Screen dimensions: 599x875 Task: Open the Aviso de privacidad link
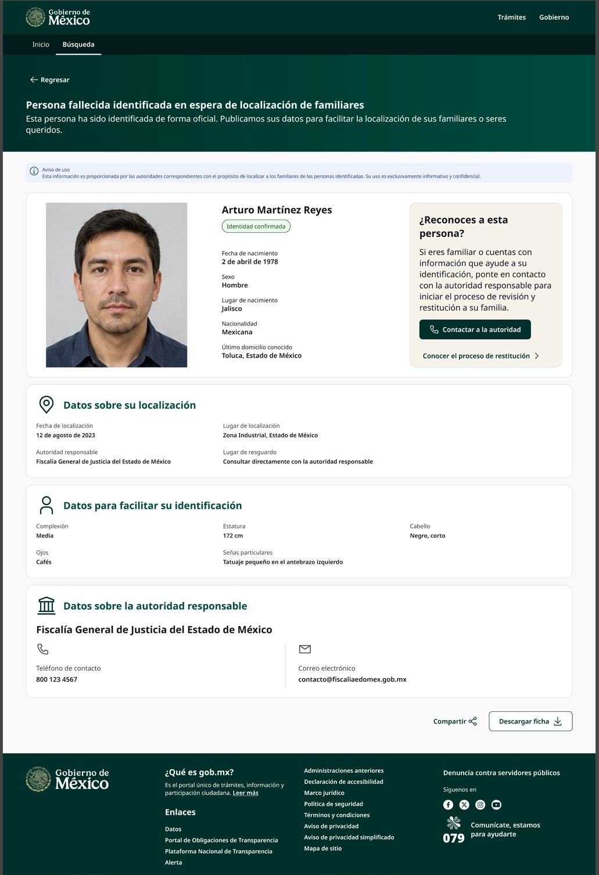tap(331, 826)
